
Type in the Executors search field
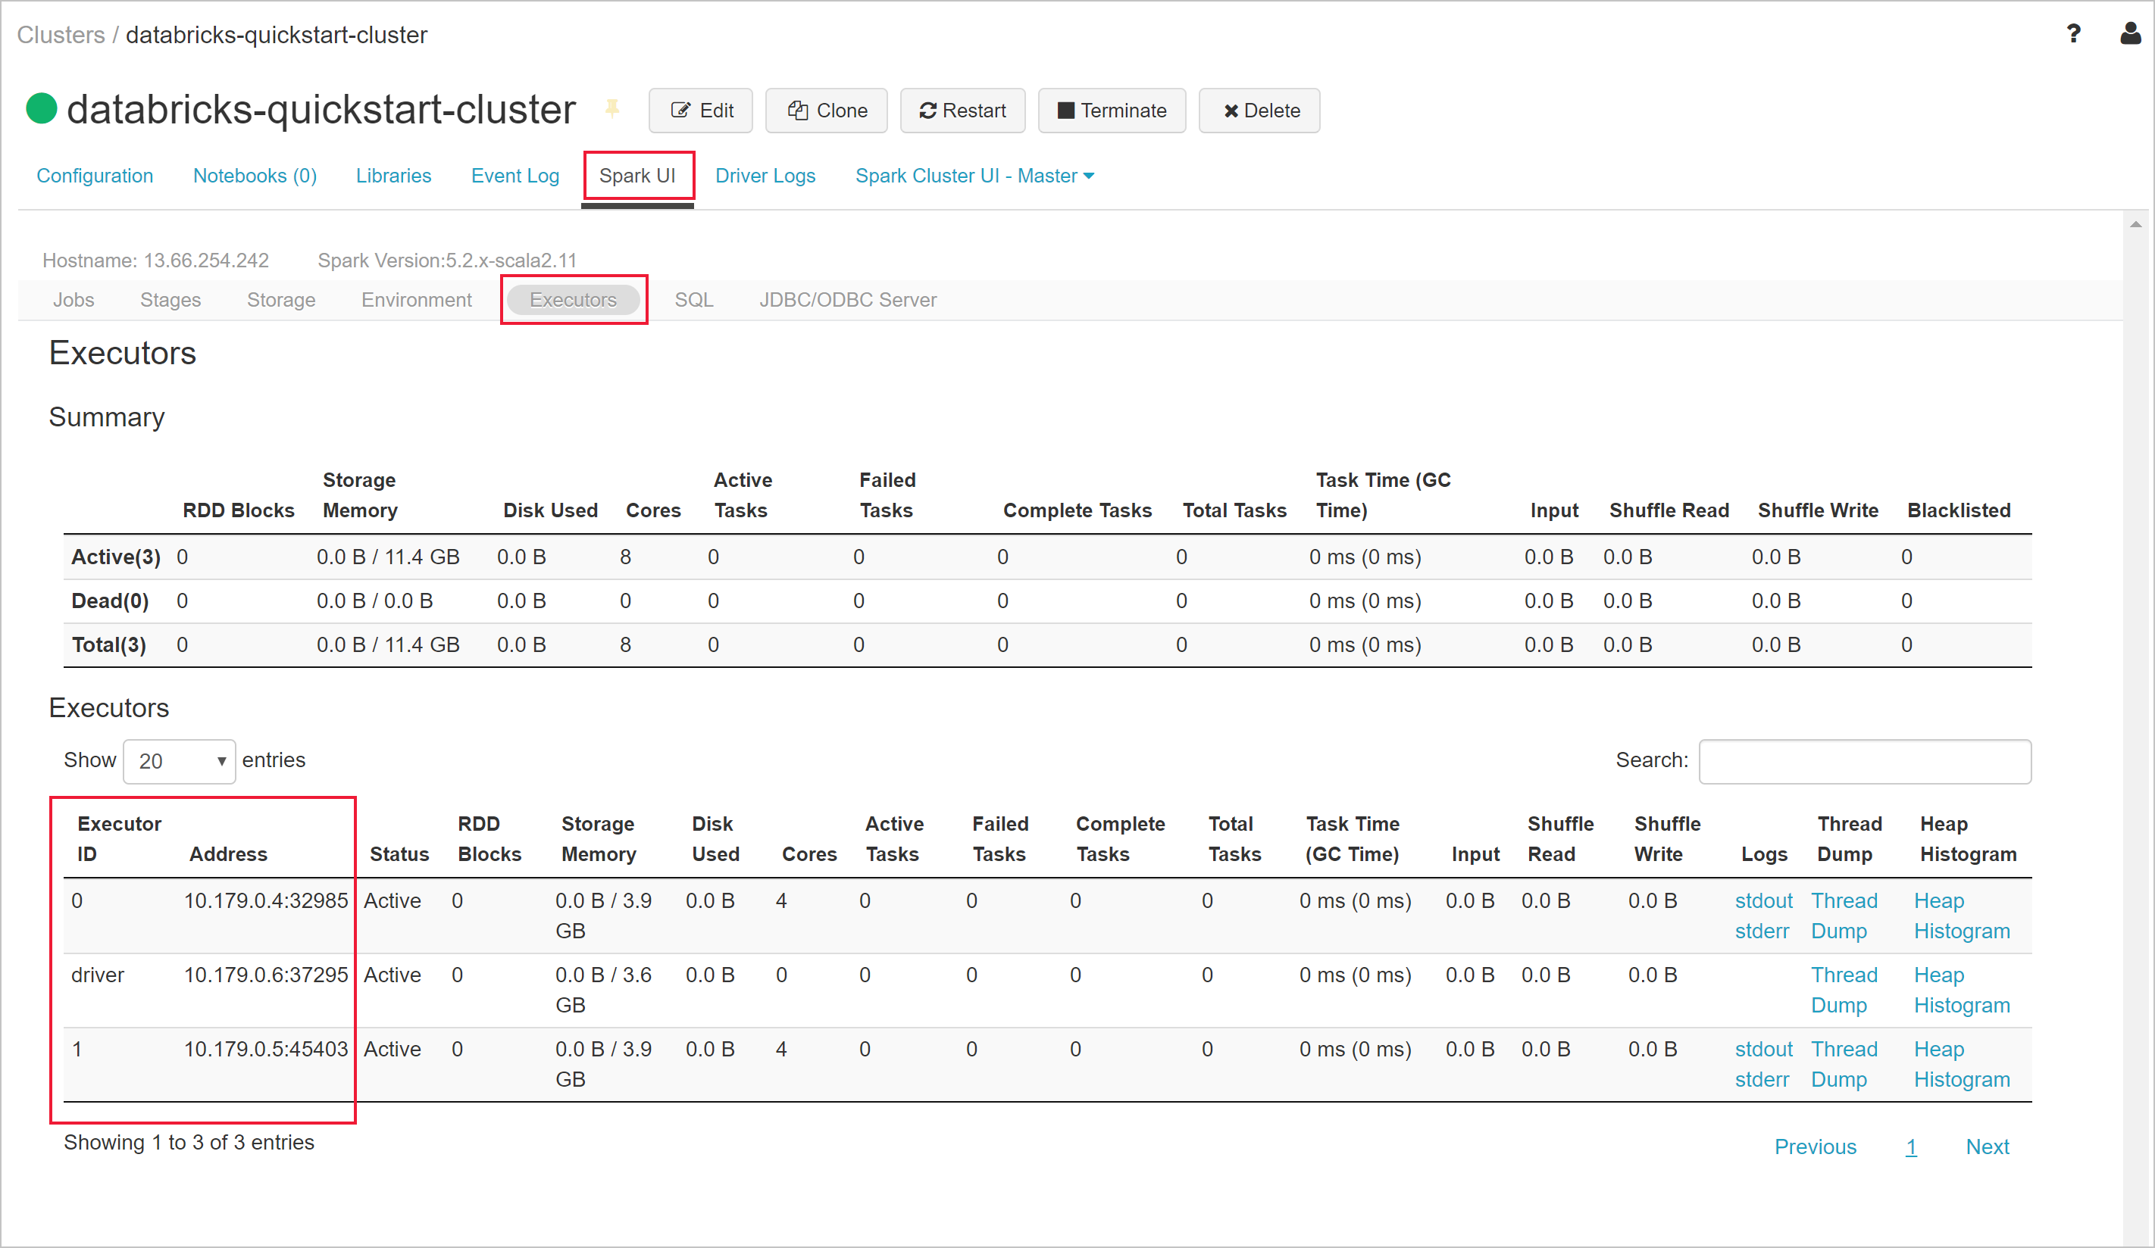pos(1866,760)
